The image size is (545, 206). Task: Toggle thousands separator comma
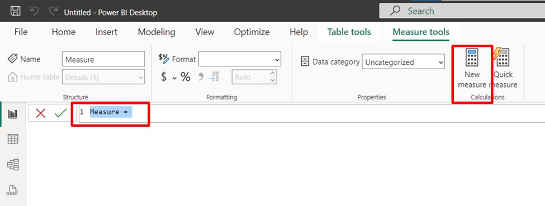[x=201, y=77]
